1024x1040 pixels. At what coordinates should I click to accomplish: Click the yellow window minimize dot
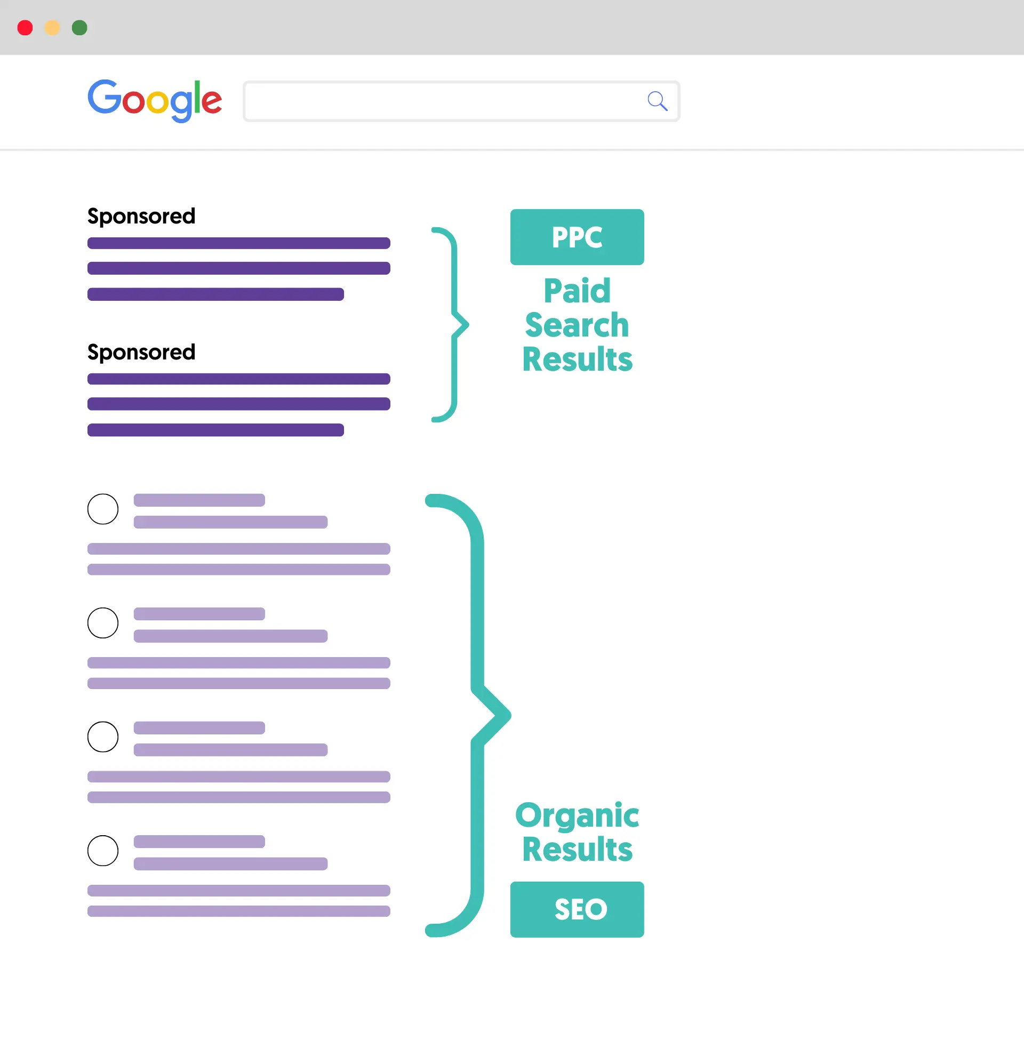point(52,27)
